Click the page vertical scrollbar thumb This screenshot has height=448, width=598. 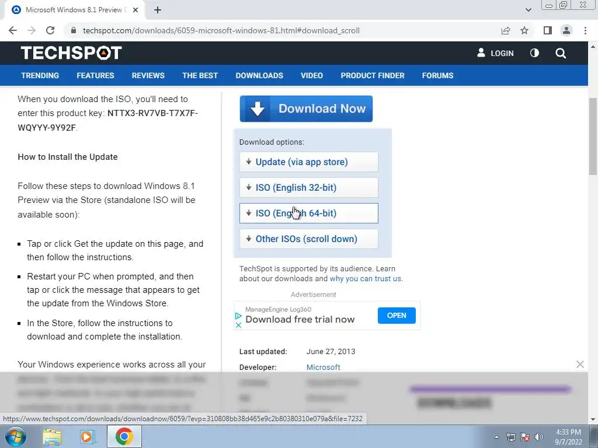[x=593, y=136]
